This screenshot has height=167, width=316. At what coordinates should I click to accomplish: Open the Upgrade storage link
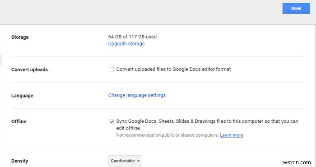[126, 44]
